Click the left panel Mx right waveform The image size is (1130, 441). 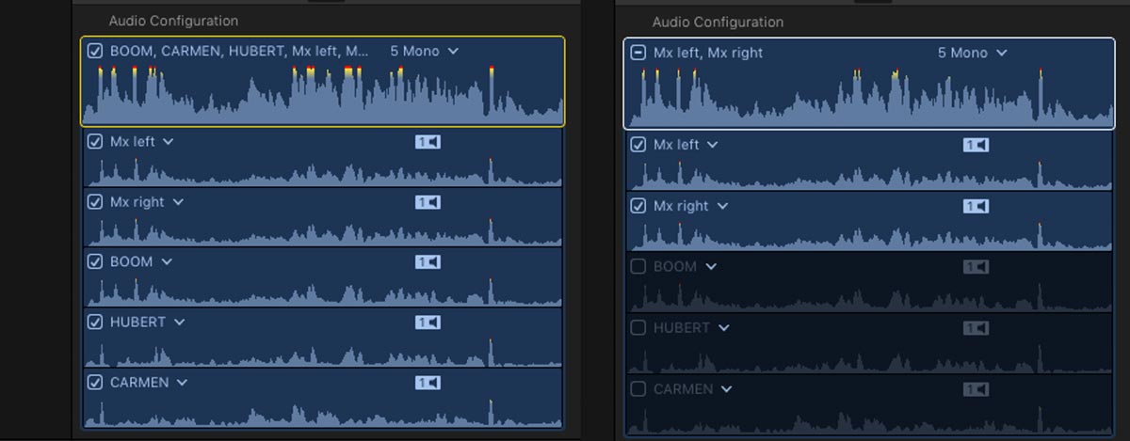323,230
